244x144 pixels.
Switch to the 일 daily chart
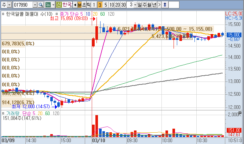click(x=139, y=5)
